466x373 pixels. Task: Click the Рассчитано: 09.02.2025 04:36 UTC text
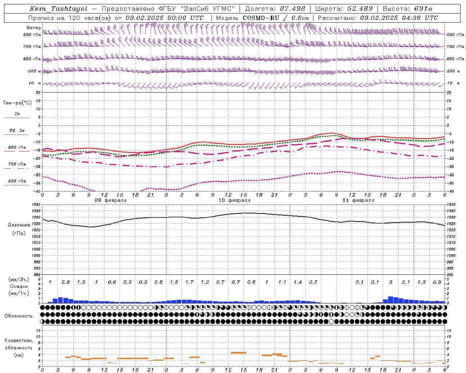[x=378, y=18]
